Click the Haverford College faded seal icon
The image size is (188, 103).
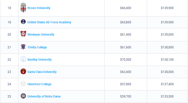(x=23, y=84)
